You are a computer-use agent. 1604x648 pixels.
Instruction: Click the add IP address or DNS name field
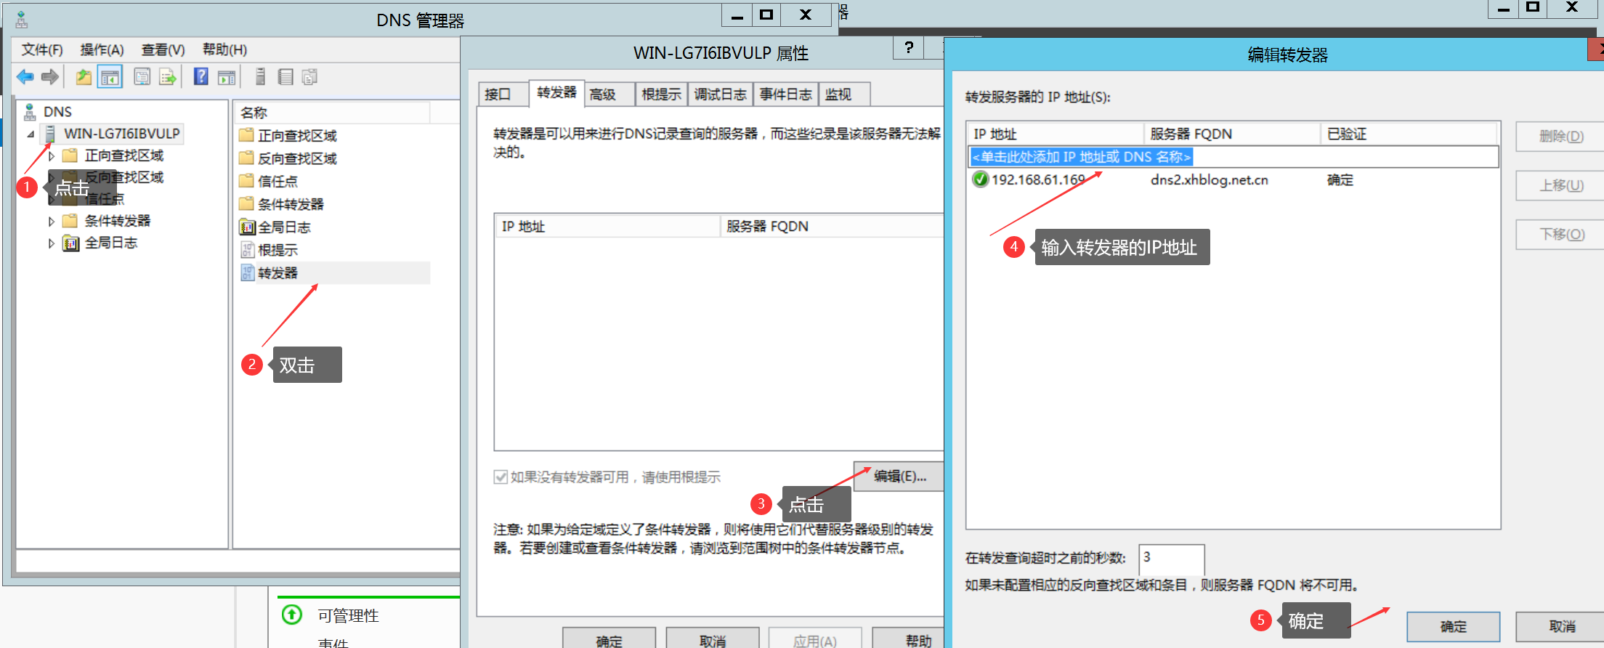tap(1234, 157)
